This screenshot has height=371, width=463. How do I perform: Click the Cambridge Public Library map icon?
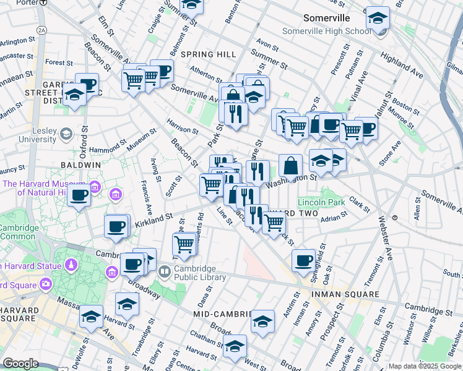165,271
